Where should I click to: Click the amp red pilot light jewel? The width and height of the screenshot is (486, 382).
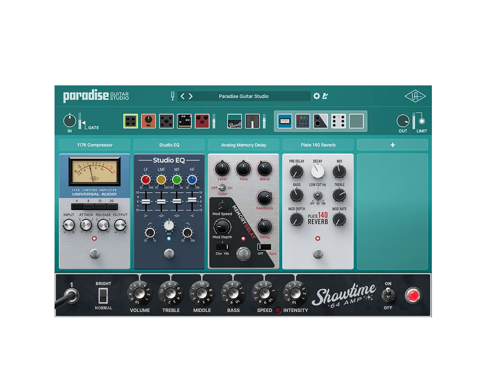(413, 295)
